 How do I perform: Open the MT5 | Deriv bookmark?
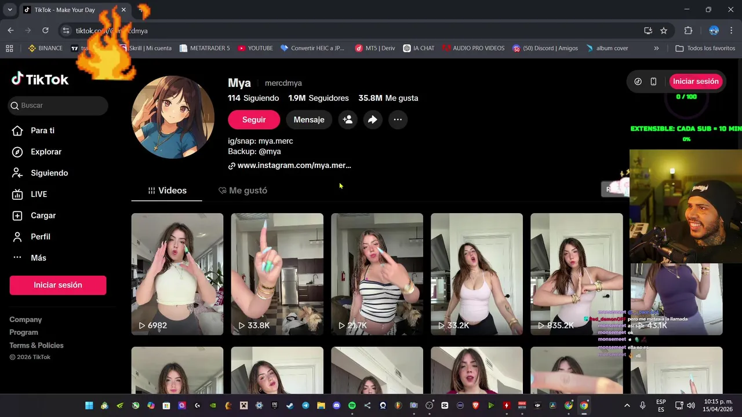click(374, 48)
